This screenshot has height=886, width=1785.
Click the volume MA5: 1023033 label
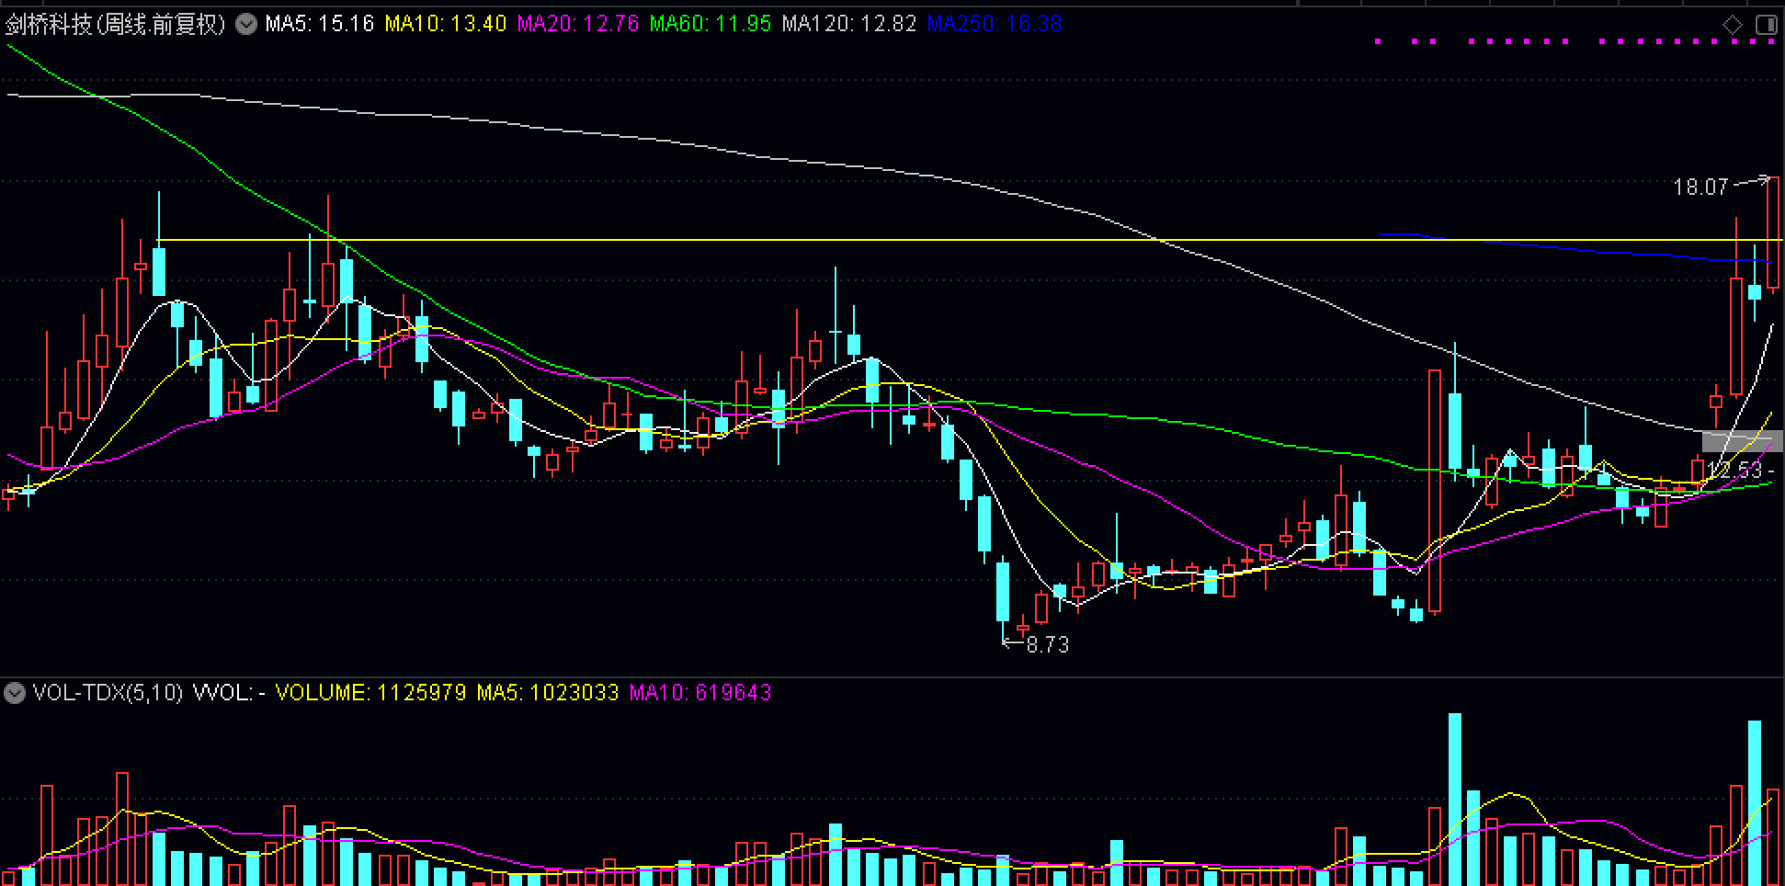[547, 692]
